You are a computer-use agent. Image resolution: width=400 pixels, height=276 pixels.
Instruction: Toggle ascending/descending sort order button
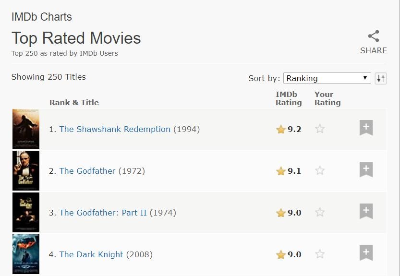coord(381,78)
